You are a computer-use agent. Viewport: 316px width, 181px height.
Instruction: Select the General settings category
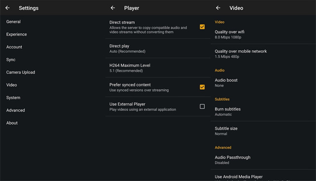click(13, 22)
